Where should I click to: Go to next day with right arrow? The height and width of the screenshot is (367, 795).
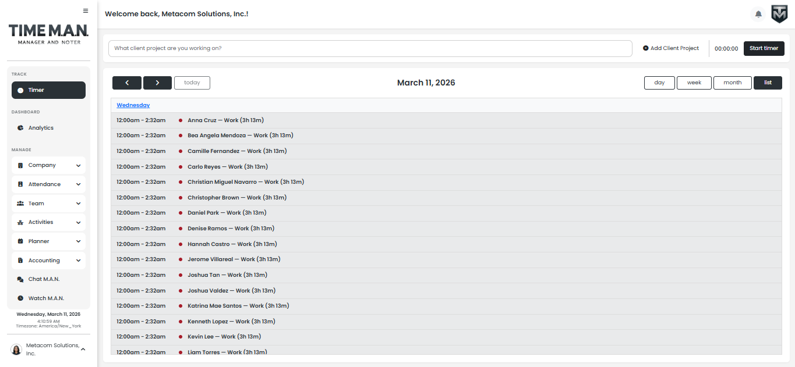pos(157,83)
